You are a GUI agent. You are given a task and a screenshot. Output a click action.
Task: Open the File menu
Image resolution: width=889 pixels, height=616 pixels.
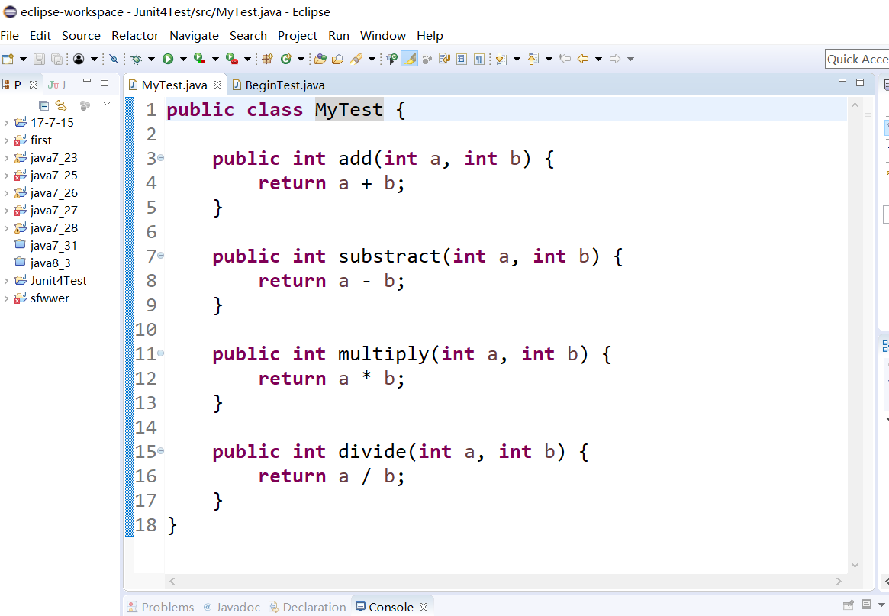[10, 35]
